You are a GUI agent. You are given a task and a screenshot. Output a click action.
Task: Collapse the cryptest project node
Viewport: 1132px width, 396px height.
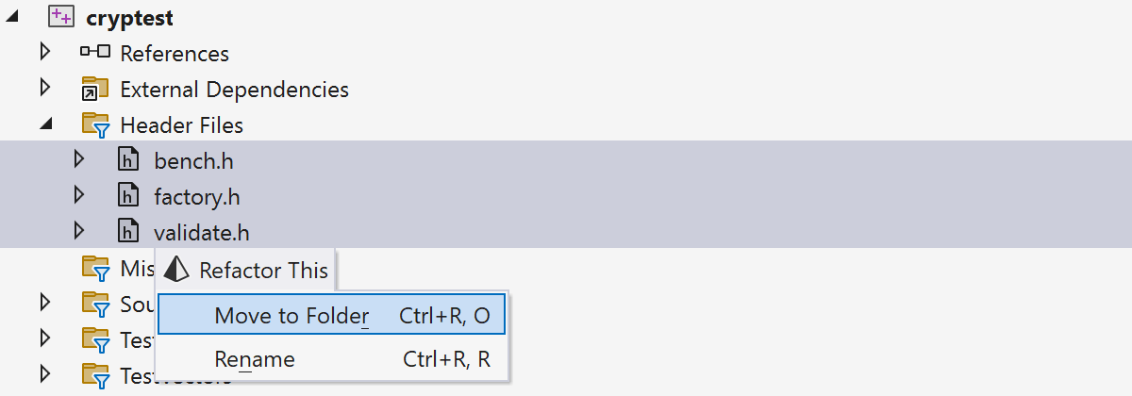(x=11, y=18)
